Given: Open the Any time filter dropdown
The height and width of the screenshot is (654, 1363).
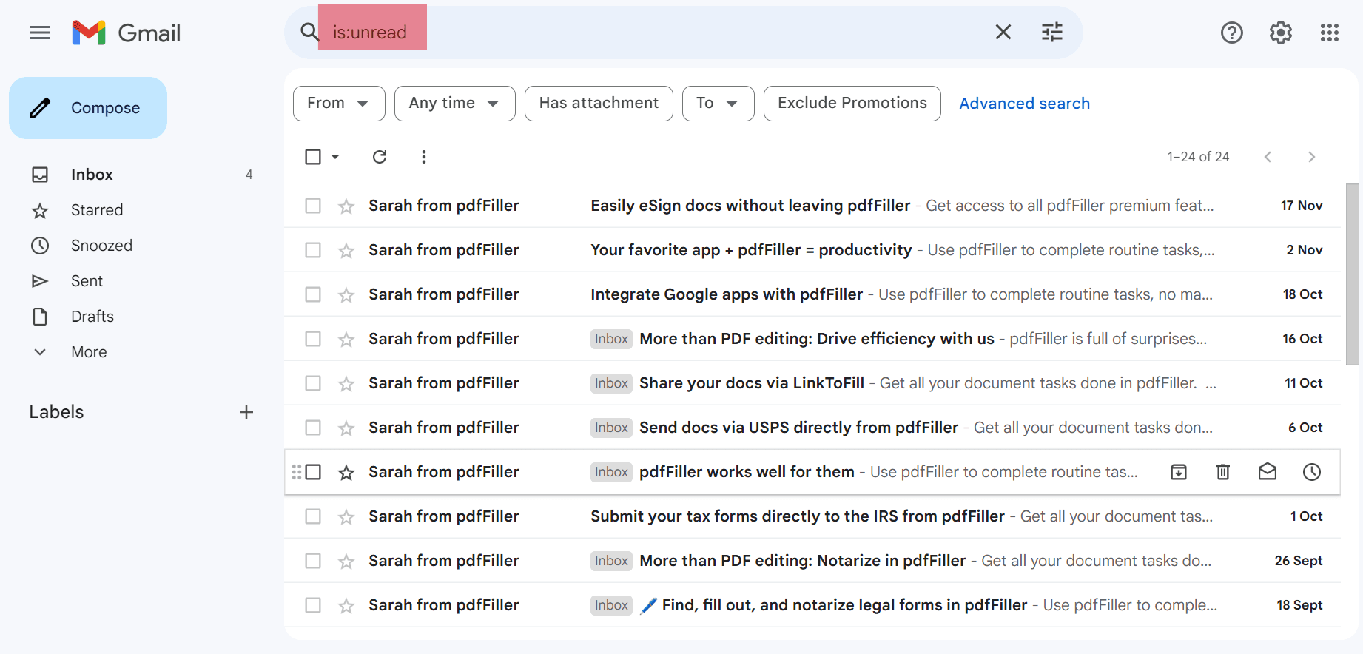Looking at the screenshot, I should pos(454,104).
